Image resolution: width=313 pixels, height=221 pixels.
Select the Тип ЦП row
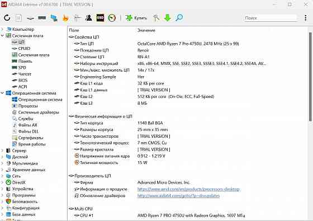tap(188, 44)
